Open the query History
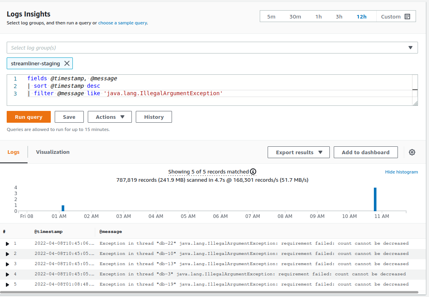 153,117
